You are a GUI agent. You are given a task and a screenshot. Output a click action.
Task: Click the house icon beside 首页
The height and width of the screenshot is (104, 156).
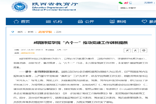[x=16, y=22]
